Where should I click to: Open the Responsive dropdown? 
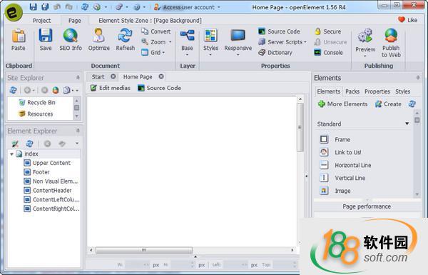[x=238, y=42]
